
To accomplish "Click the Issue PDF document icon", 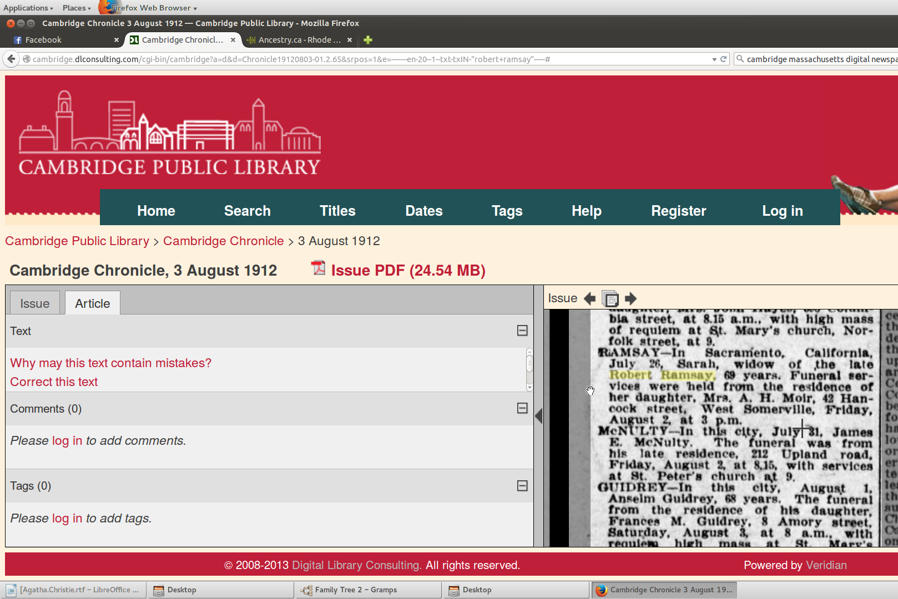I will (318, 268).
